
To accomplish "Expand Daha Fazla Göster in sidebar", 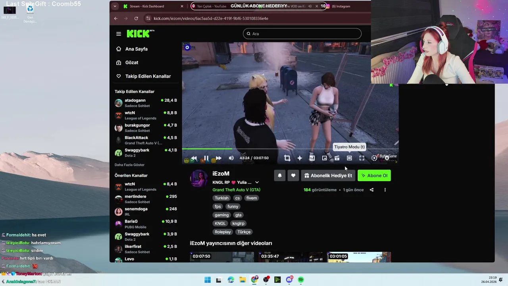I will click(129, 165).
